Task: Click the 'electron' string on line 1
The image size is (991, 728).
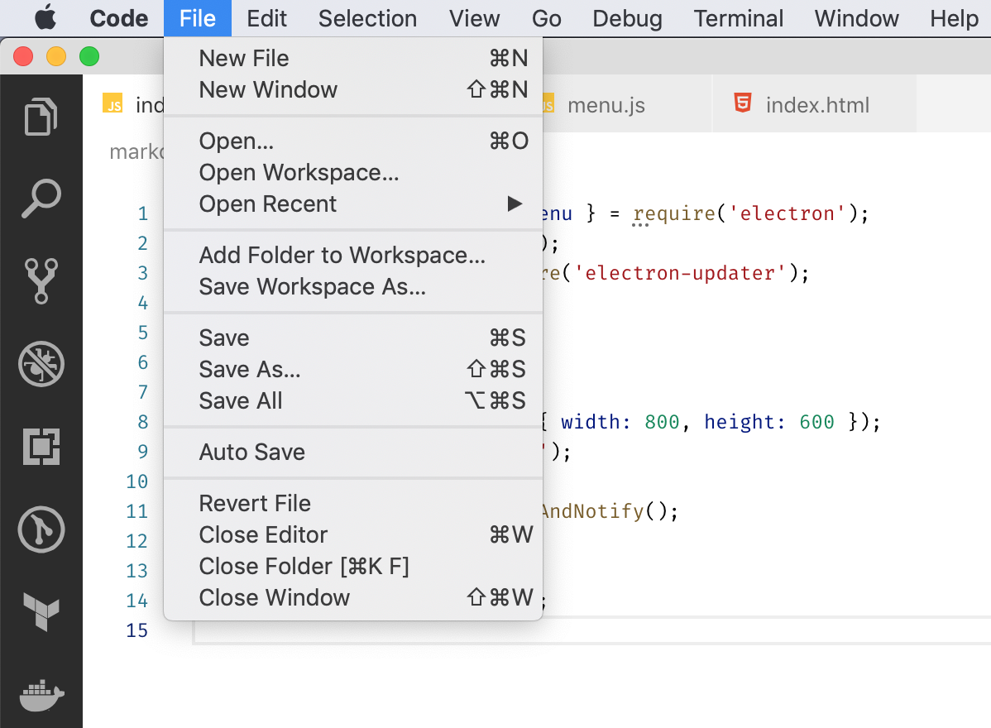Action: tap(787, 213)
